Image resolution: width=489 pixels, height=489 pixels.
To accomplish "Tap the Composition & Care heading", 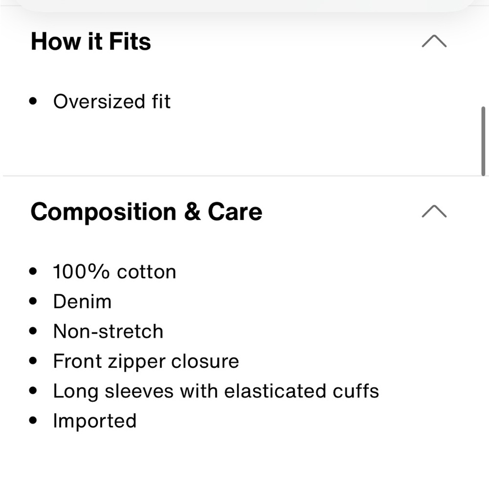I will coord(146,212).
